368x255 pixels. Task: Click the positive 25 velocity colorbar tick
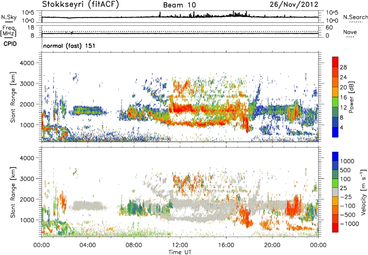tap(343, 188)
